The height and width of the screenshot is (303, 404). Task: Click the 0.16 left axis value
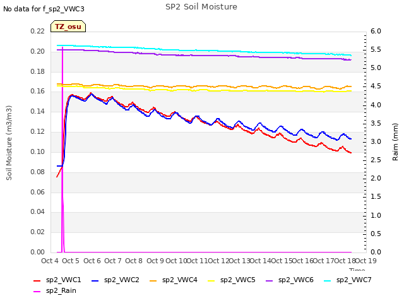point(38,91)
